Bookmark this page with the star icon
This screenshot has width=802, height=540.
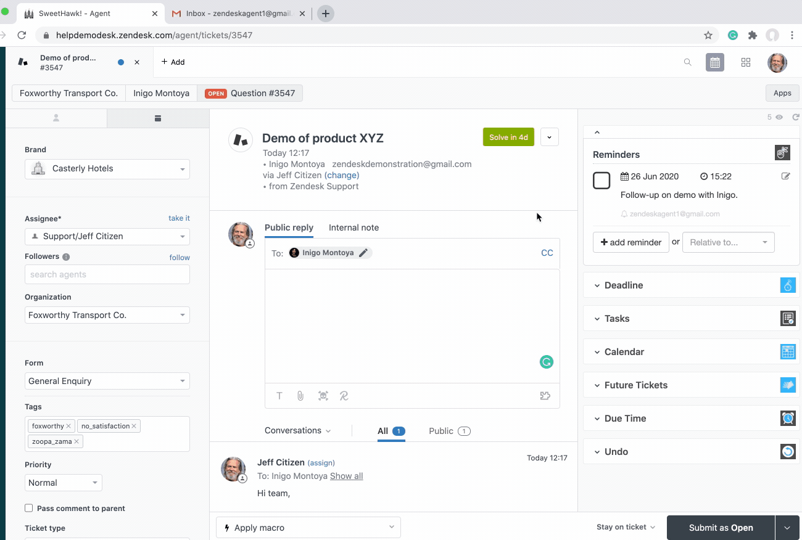(x=708, y=35)
